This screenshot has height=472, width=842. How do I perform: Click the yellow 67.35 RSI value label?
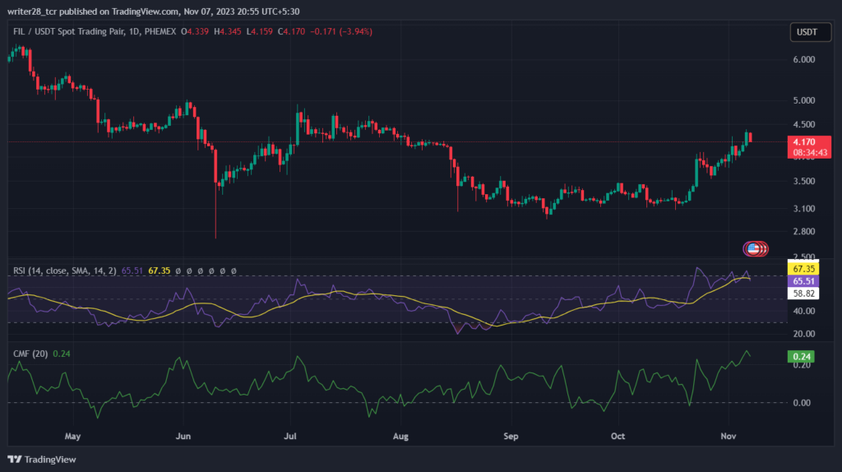803,269
